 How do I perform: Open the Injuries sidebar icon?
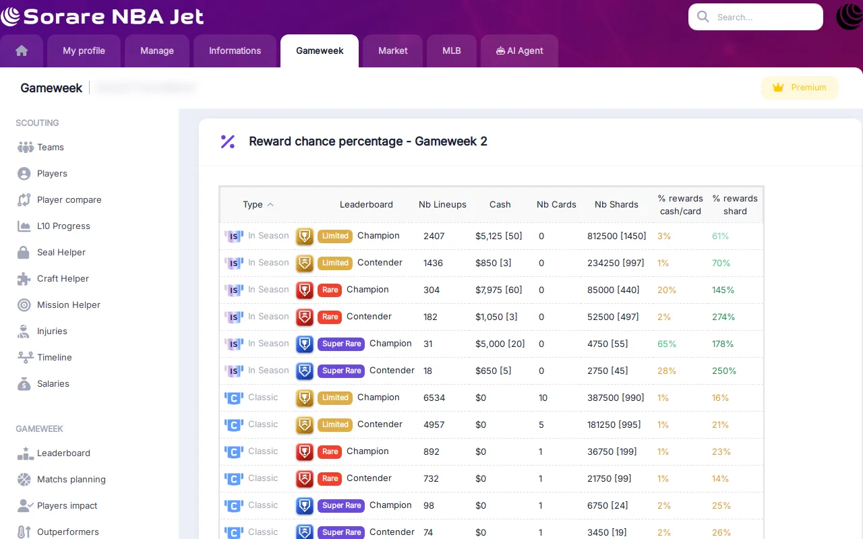tap(24, 331)
